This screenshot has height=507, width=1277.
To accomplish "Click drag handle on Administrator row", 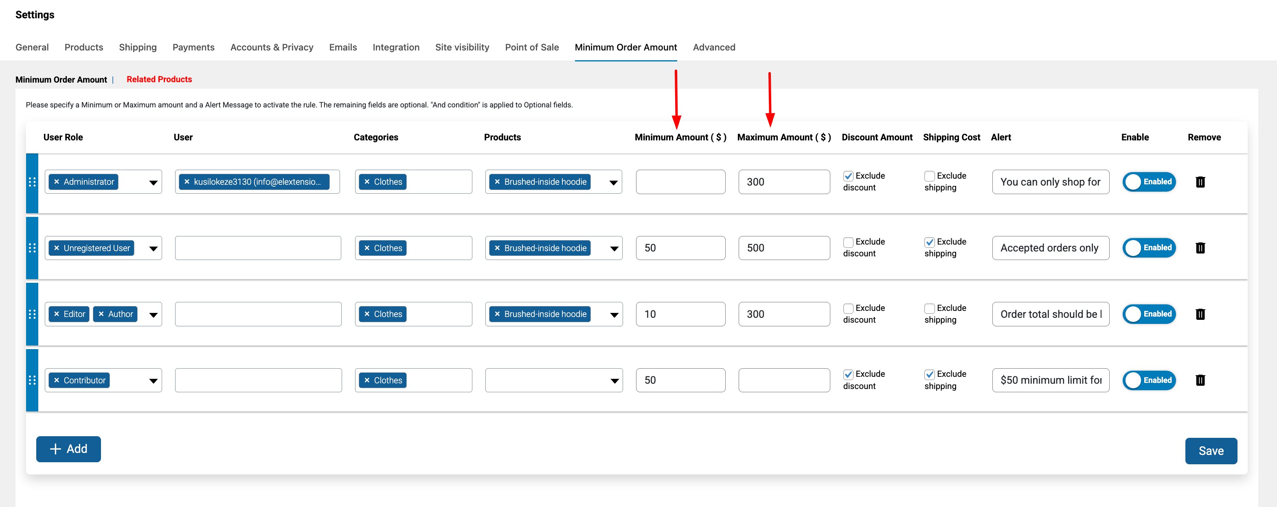I will pos(32,182).
